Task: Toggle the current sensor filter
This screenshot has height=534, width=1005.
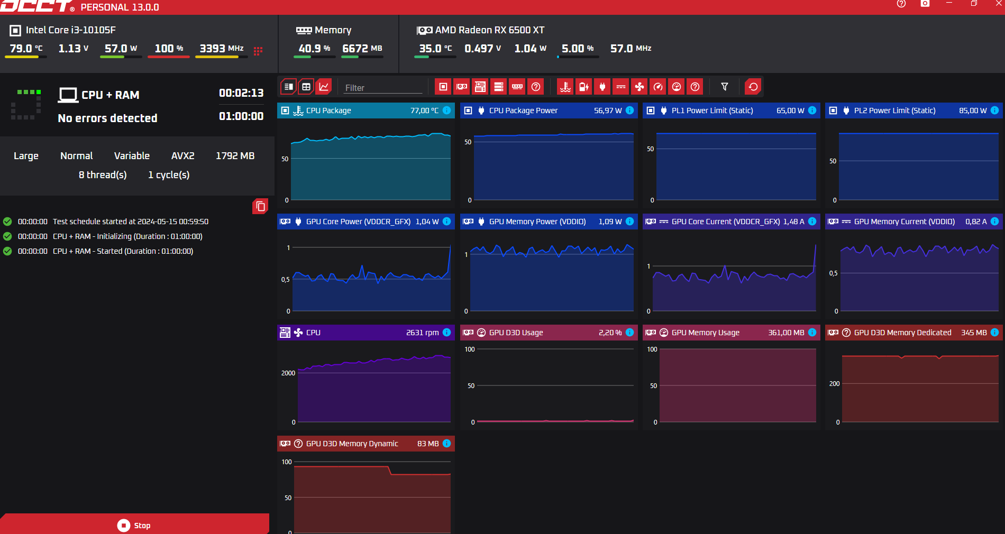Action: [621, 87]
